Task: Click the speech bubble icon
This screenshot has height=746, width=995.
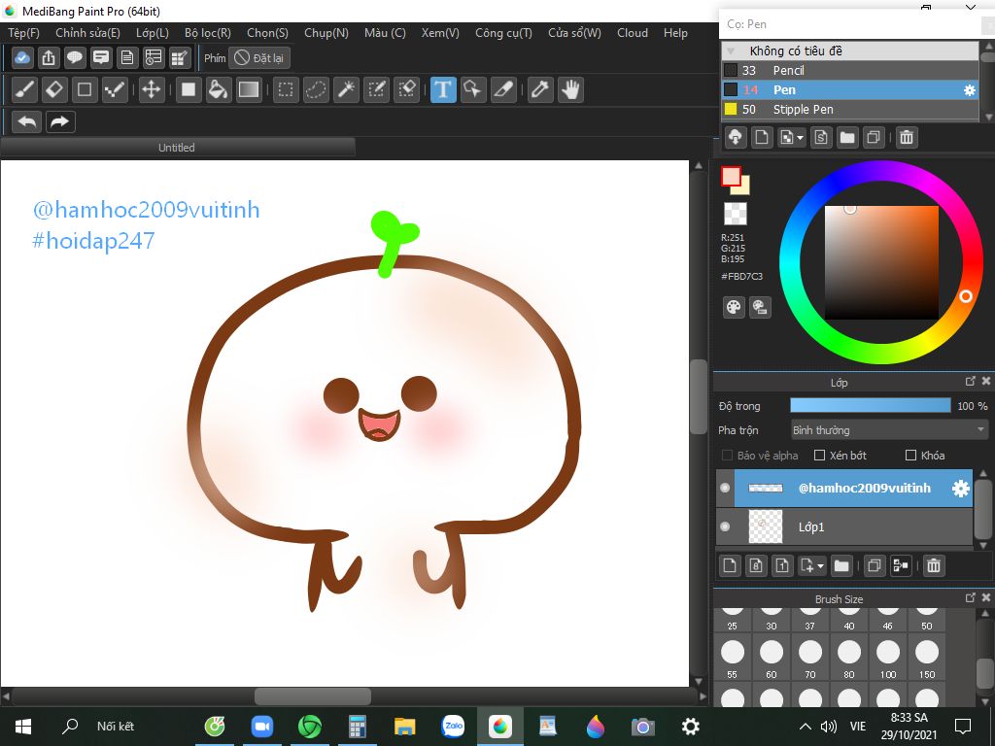Action: pyautogui.click(x=75, y=57)
